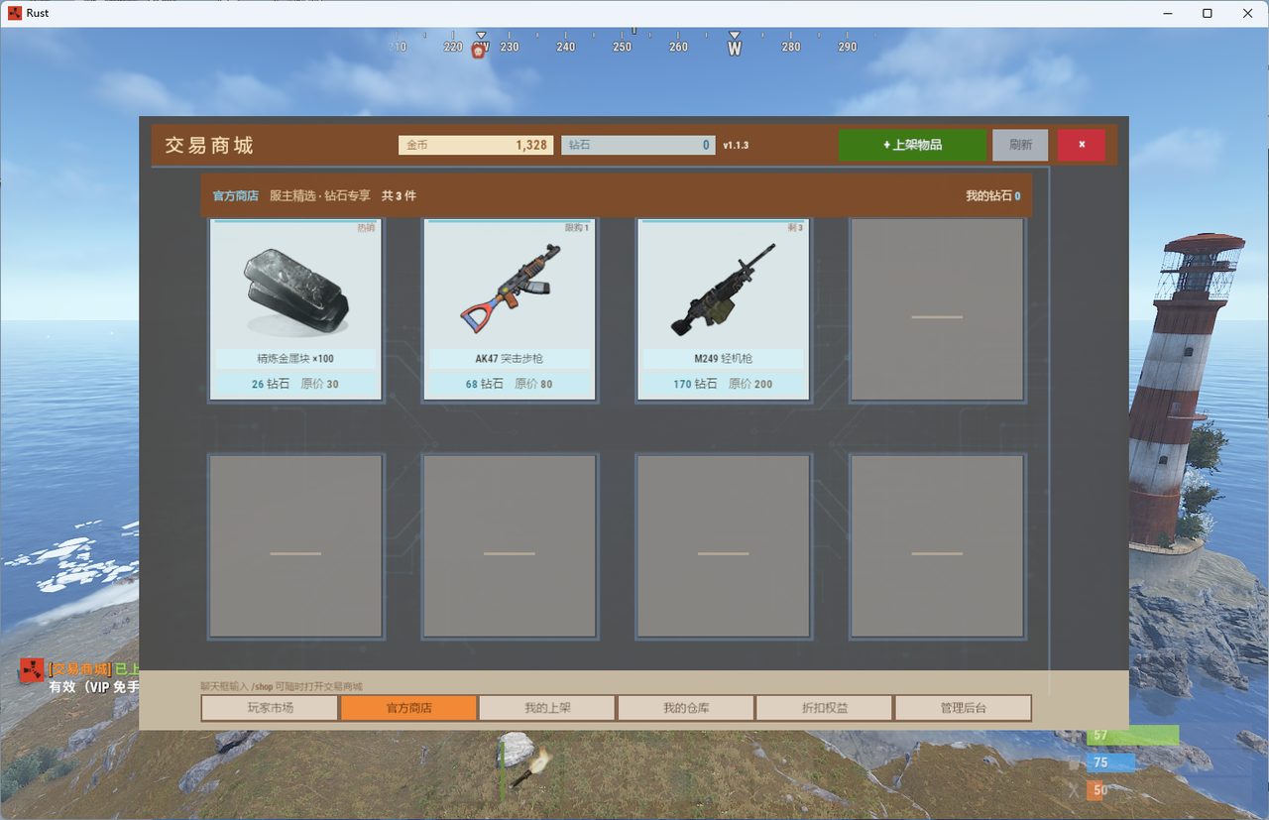Click the 服主精选 · 钻石专享 header text
Viewport: 1269px width, 820px height.
click(x=320, y=196)
